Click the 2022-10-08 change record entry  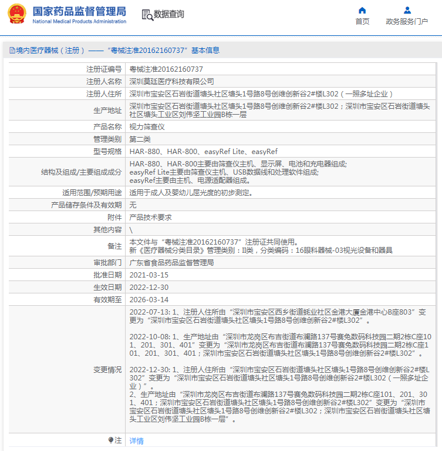[281, 345]
